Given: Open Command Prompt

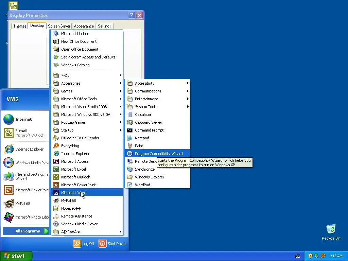Looking at the screenshot, I should coord(158,130).
